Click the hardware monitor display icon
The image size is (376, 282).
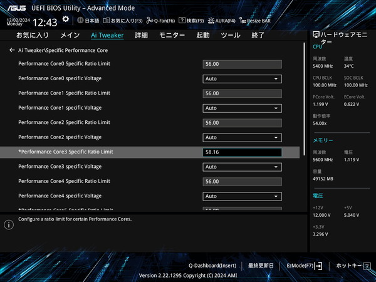pyautogui.click(x=316, y=35)
